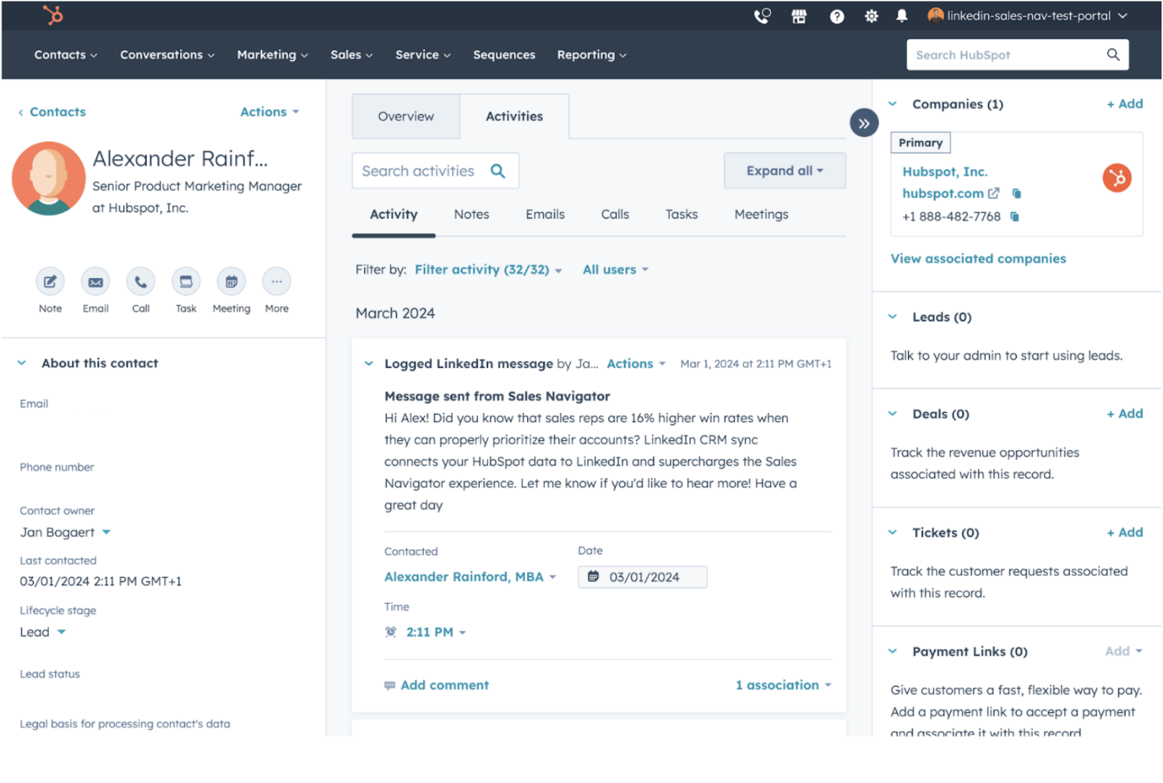The image size is (1163, 783).
Task: Open the Conversations navigation menu
Action: 167,55
